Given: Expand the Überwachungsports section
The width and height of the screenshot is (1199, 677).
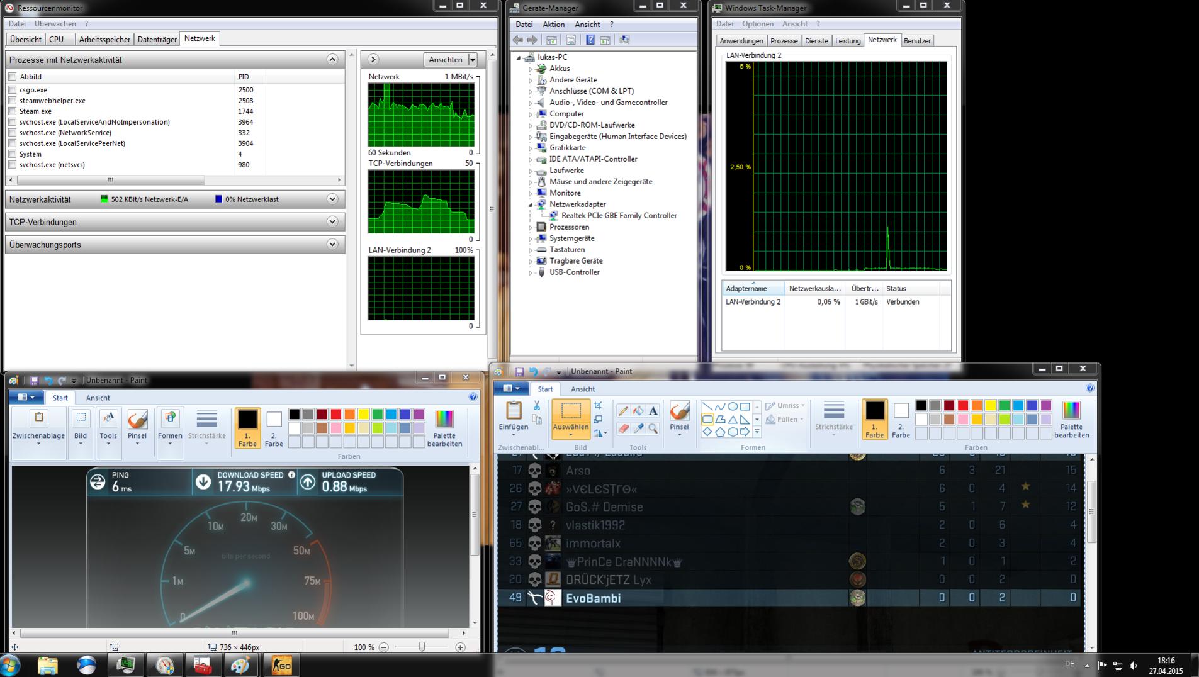Looking at the screenshot, I should [x=332, y=244].
